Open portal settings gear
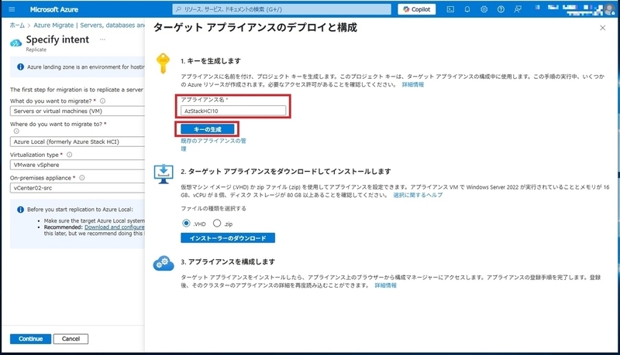 click(484, 9)
